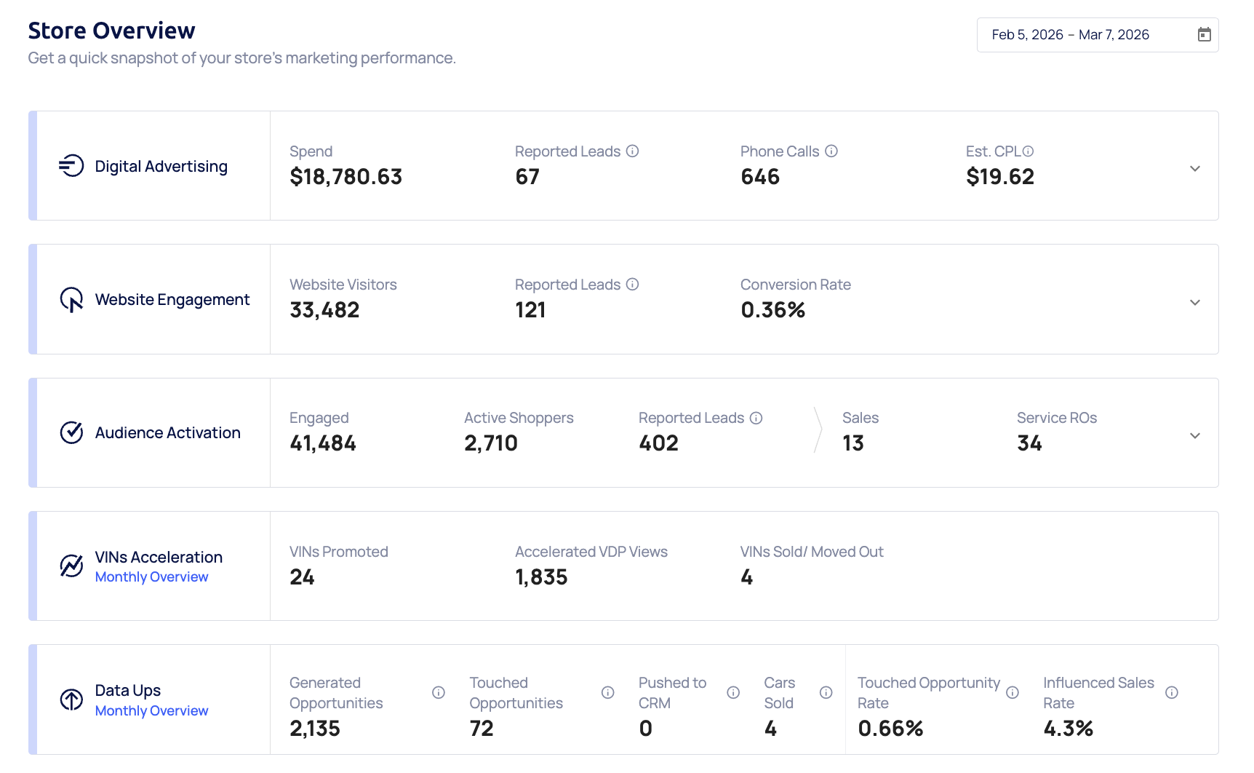Show info for Pushed to CRM
The height and width of the screenshot is (773, 1254).
coord(733,693)
